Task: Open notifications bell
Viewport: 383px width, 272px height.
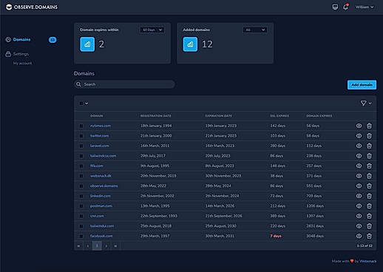Action: 345,7
